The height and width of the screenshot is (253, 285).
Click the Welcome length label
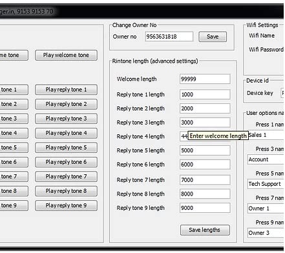[136, 79]
